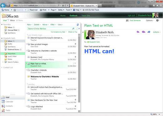
Task: Expand the Contact List section
Action: [x=2, y=67]
